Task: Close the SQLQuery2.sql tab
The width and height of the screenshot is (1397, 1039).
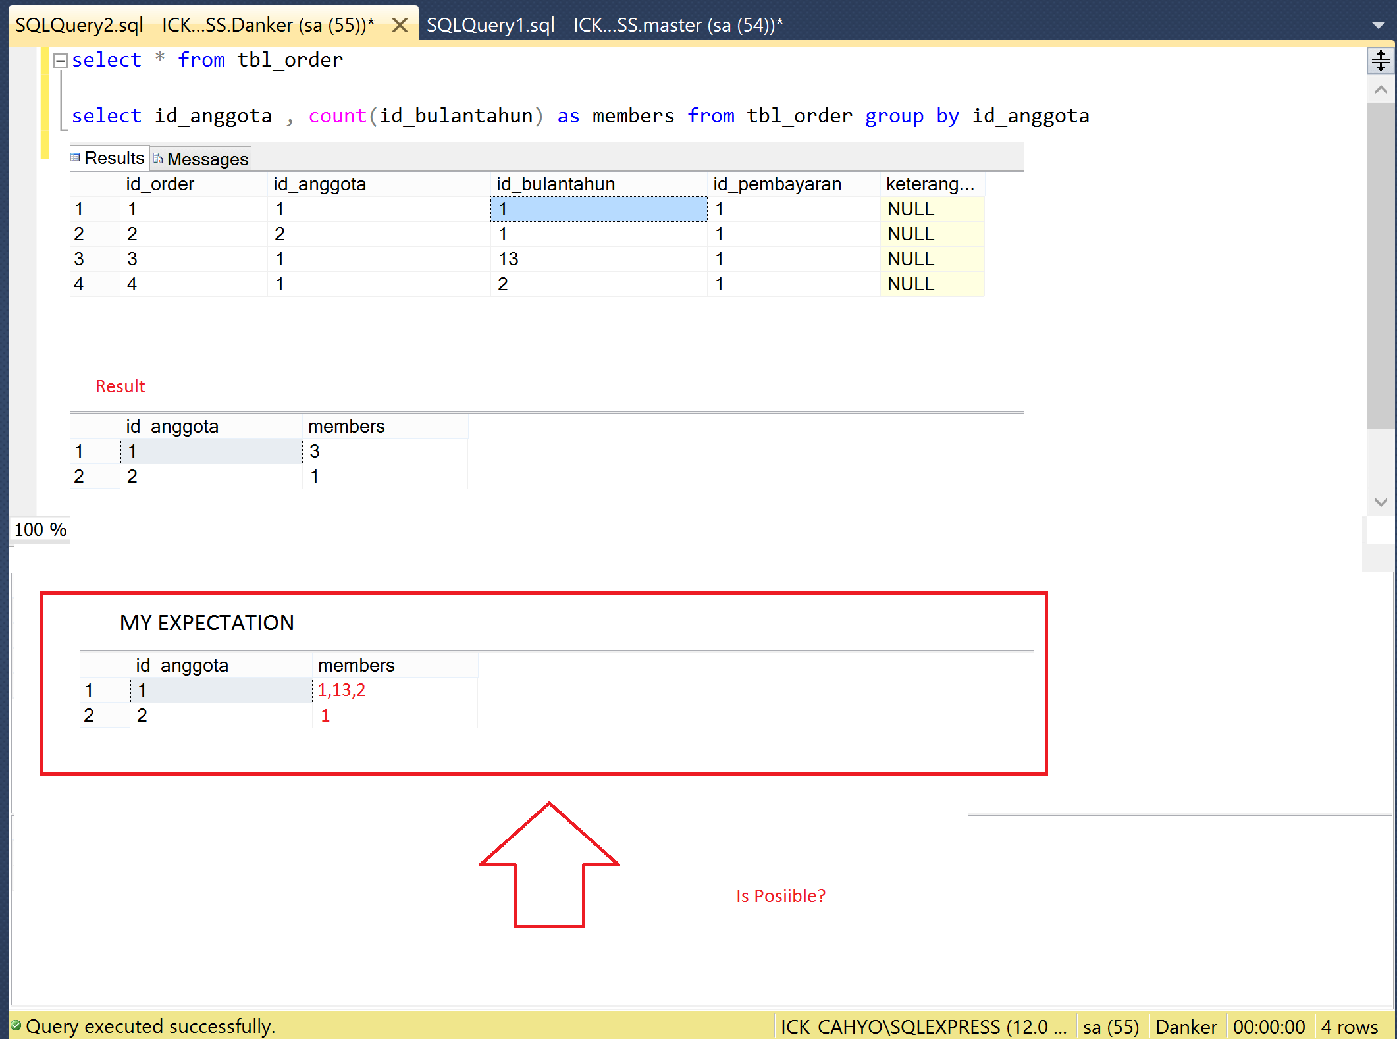Action: 399,26
